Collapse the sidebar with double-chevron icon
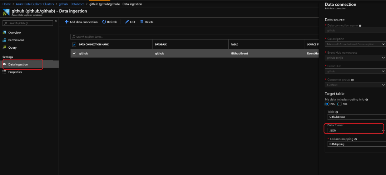This screenshot has height=175, width=386. tap(56, 21)
